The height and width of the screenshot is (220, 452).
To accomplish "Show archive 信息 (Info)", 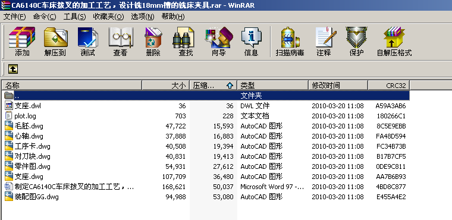I will [x=251, y=37].
